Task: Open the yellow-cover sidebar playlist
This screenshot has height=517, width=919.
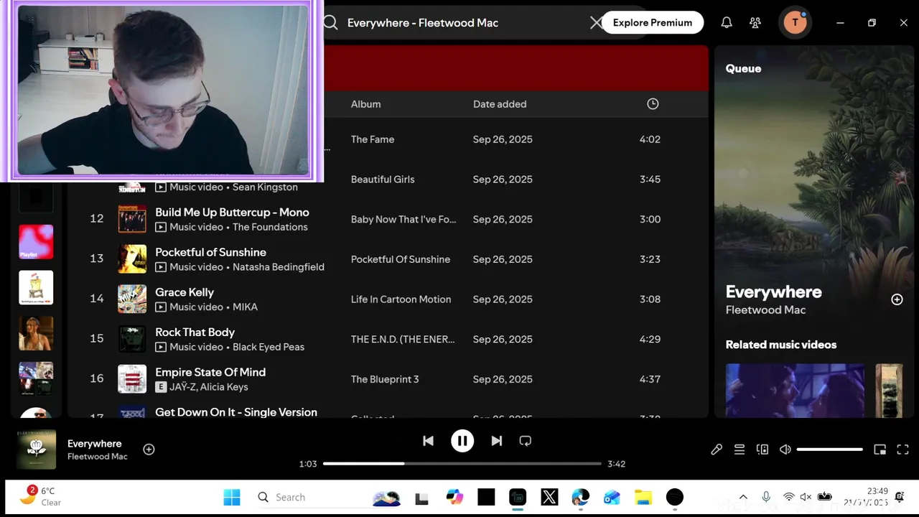Action: tap(36, 287)
